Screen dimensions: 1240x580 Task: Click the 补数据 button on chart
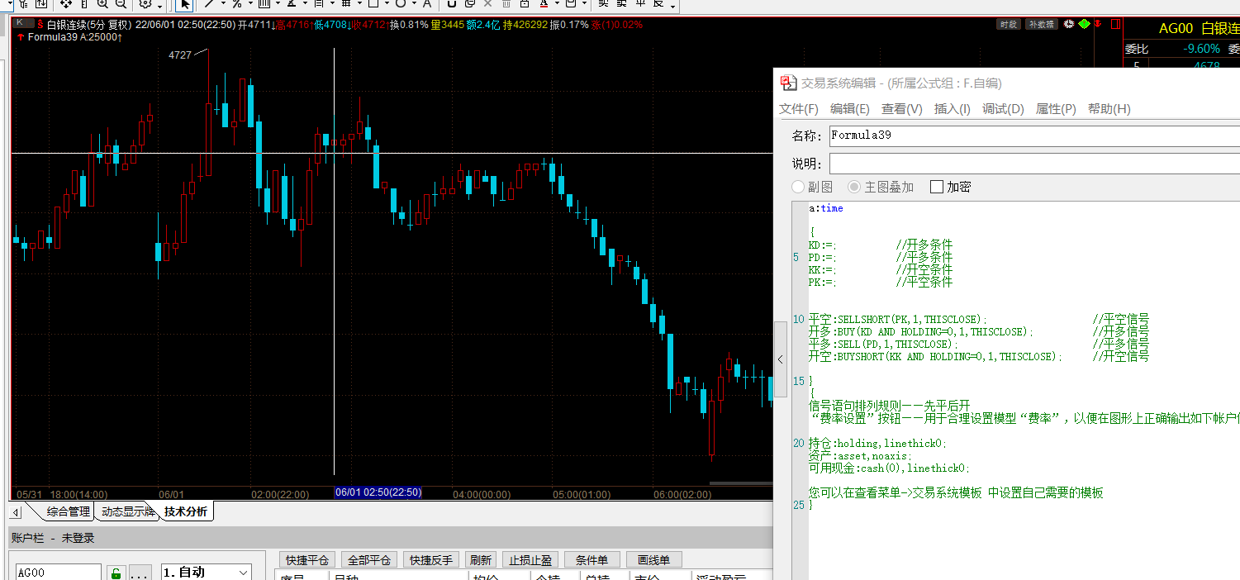pyautogui.click(x=1040, y=24)
